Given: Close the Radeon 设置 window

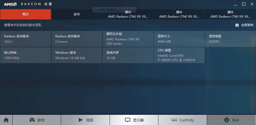Looking at the screenshot, I should (x=252, y=4).
